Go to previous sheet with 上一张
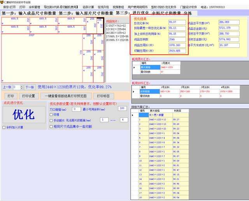This screenshot has width=249, height=201. point(7,87)
